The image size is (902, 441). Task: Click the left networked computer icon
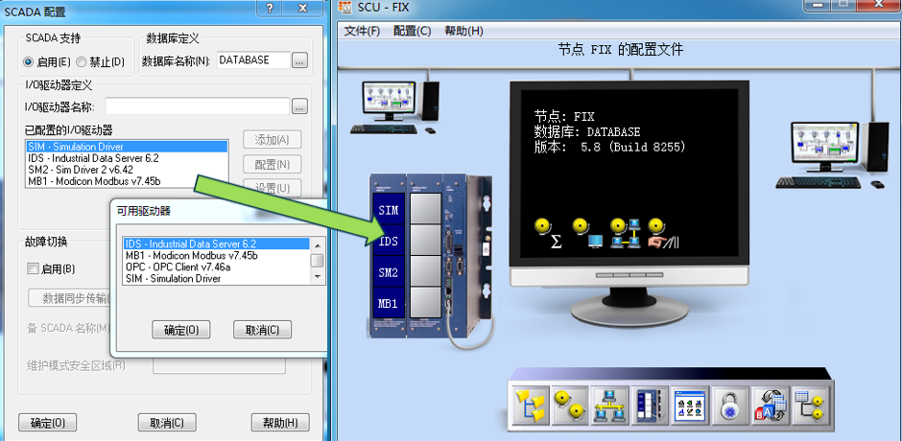coord(394,107)
